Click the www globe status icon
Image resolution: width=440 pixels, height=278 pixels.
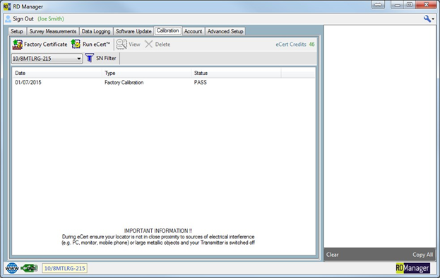[x=12, y=268]
